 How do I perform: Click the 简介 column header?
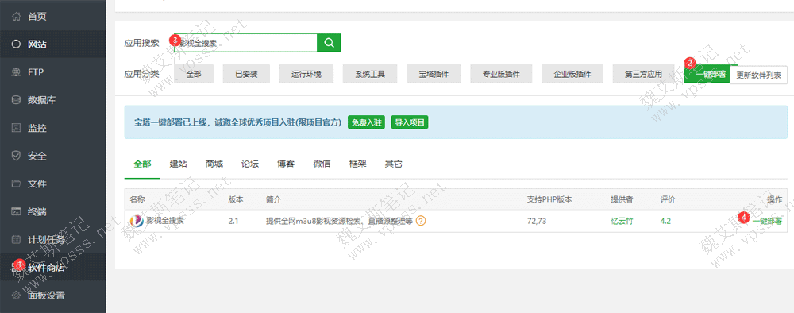pyautogui.click(x=273, y=199)
